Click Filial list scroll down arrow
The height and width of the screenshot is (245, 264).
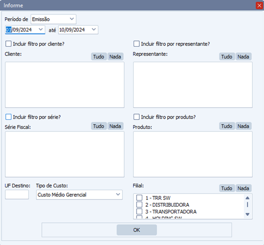247,214
